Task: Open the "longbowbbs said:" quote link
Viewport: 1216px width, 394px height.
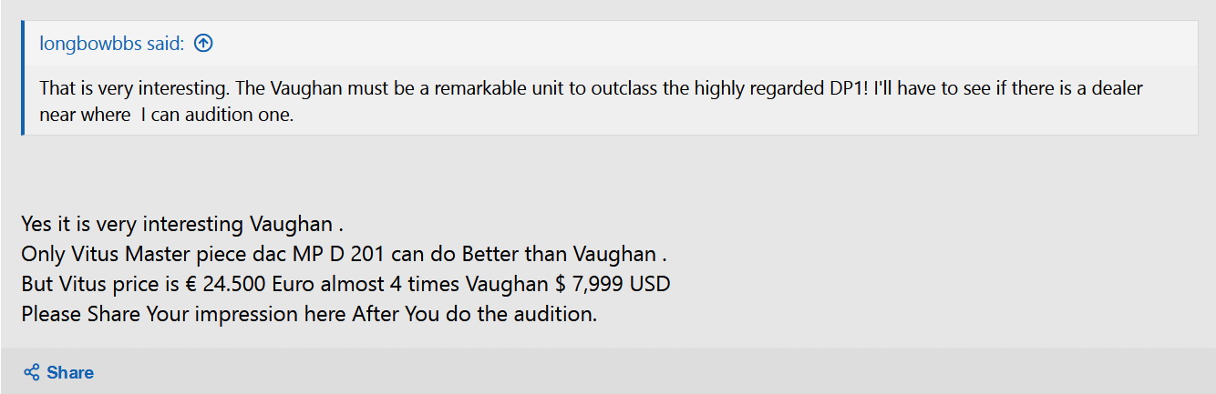Action: point(112,43)
